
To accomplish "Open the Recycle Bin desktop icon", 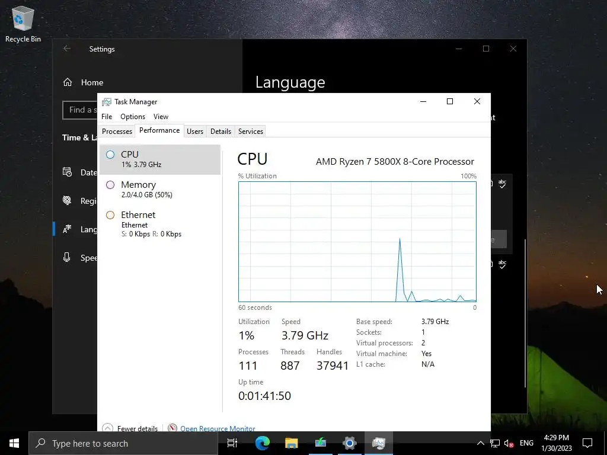I will point(23,24).
